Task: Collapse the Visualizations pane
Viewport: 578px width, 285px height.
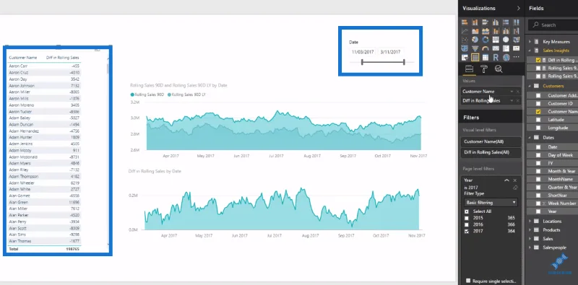Action: pos(518,8)
